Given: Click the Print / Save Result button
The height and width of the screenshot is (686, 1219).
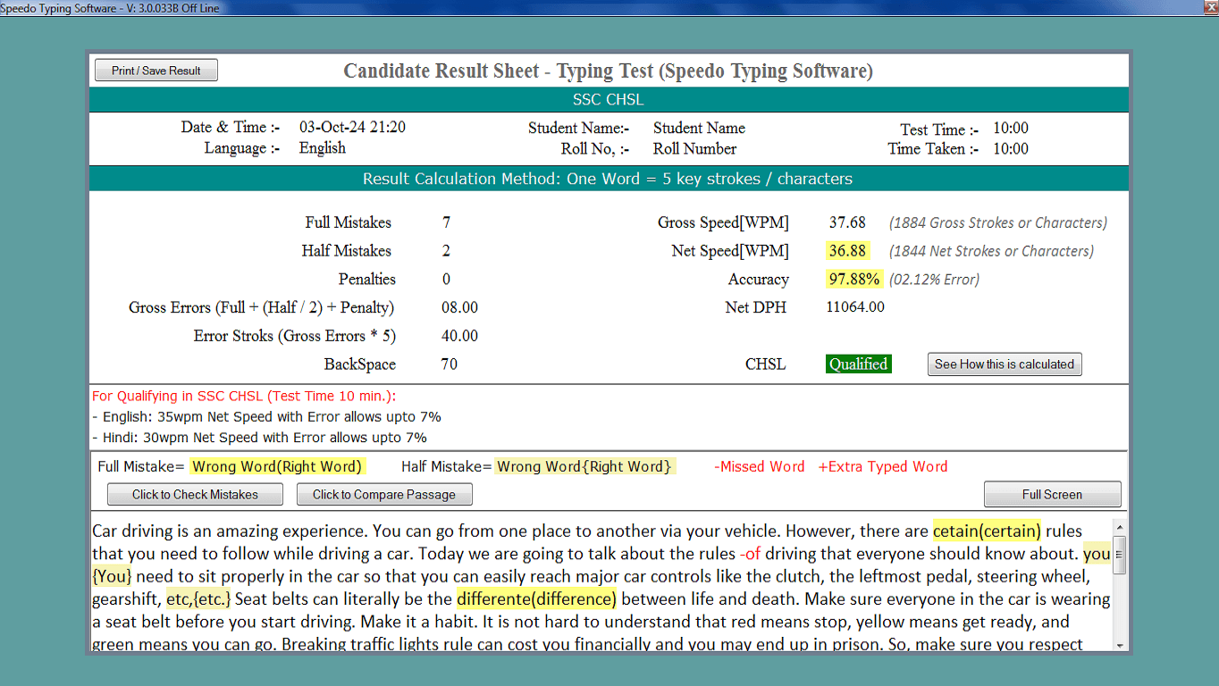Looking at the screenshot, I should [156, 71].
